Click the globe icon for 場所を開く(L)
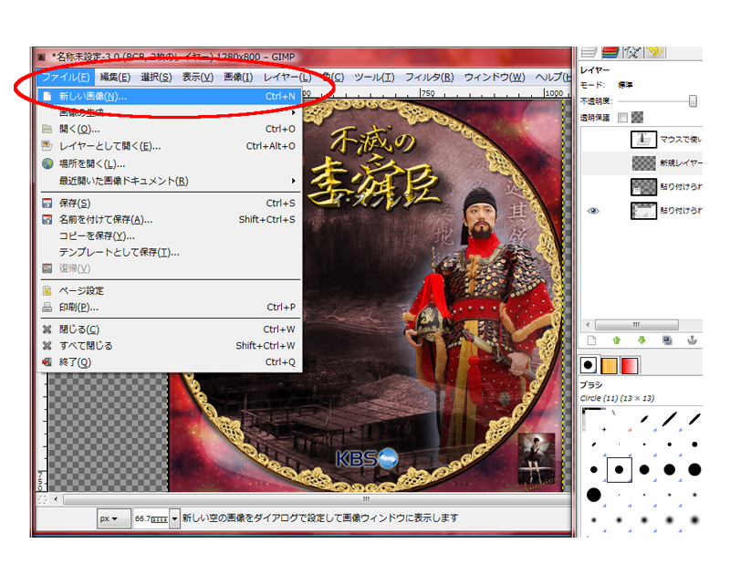The image size is (730, 565). click(x=47, y=163)
